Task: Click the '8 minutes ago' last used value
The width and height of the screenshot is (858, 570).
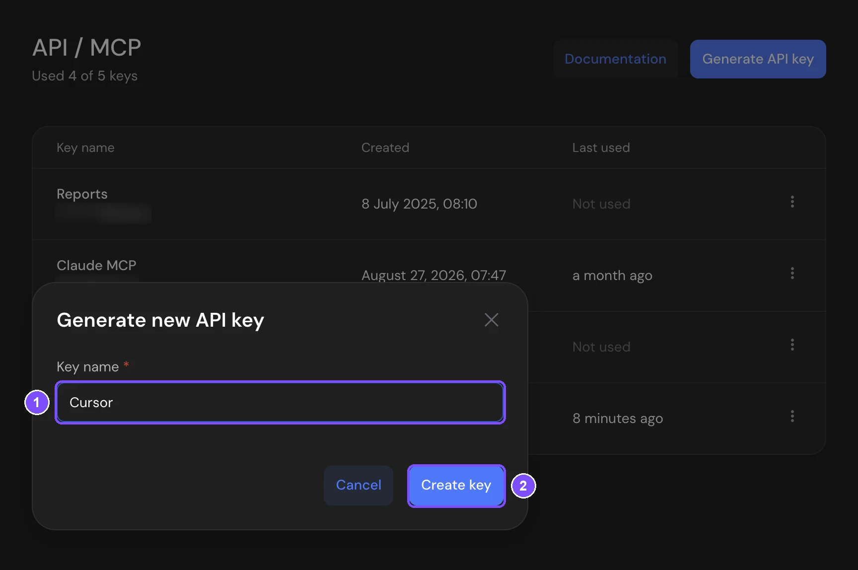Action: [x=618, y=418]
